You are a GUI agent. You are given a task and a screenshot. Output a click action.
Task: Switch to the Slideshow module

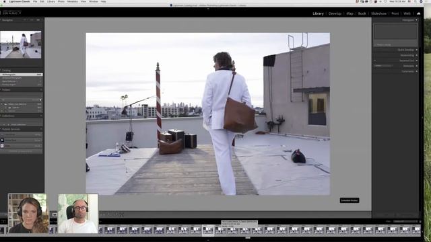click(378, 13)
